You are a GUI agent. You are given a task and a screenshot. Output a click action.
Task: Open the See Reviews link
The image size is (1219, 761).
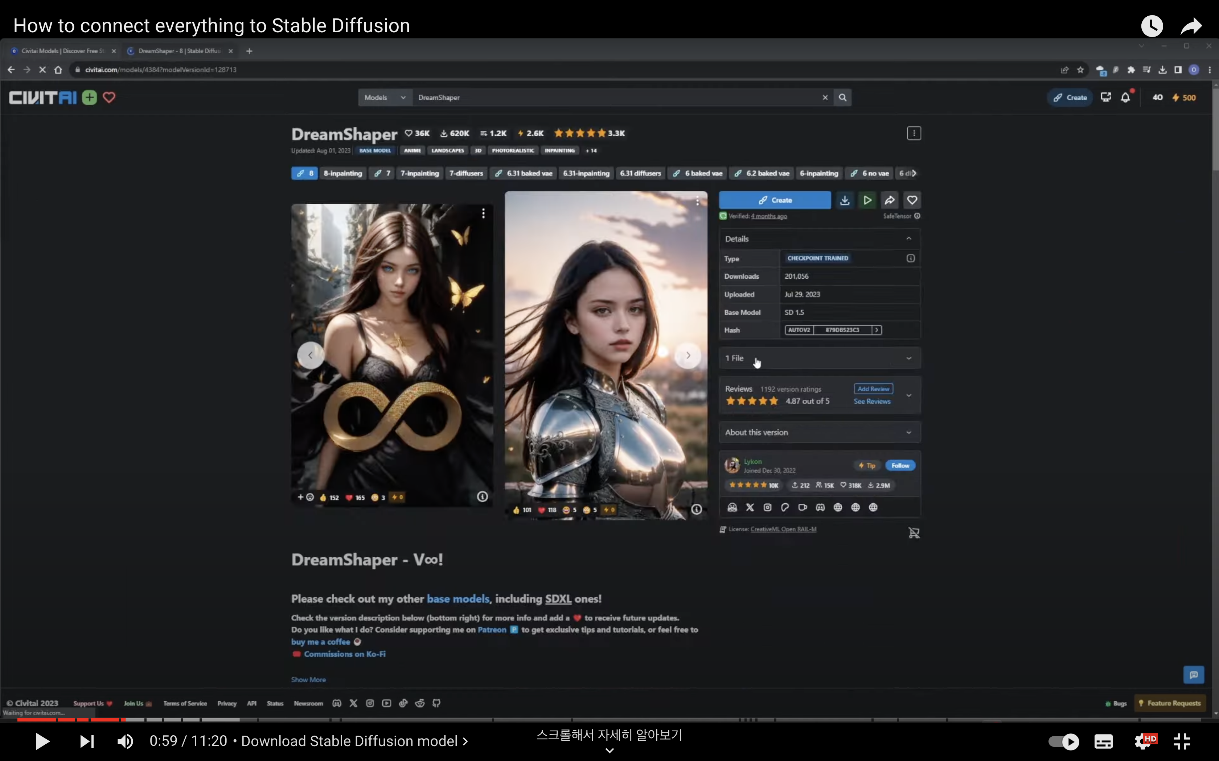click(872, 402)
